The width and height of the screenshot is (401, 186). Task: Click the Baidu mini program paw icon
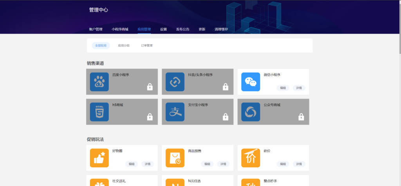(x=99, y=82)
